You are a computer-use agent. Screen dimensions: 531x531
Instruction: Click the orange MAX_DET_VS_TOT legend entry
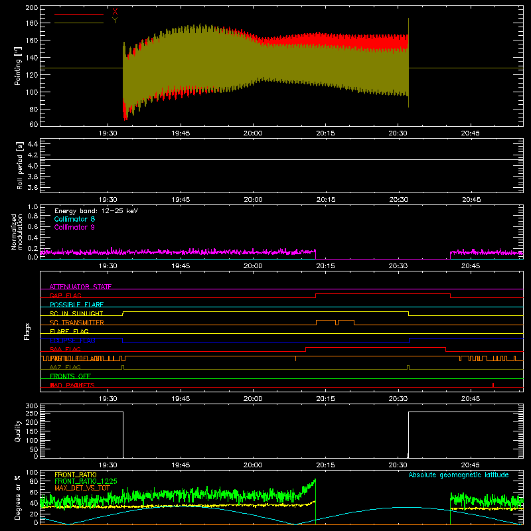[x=82, y=488]
